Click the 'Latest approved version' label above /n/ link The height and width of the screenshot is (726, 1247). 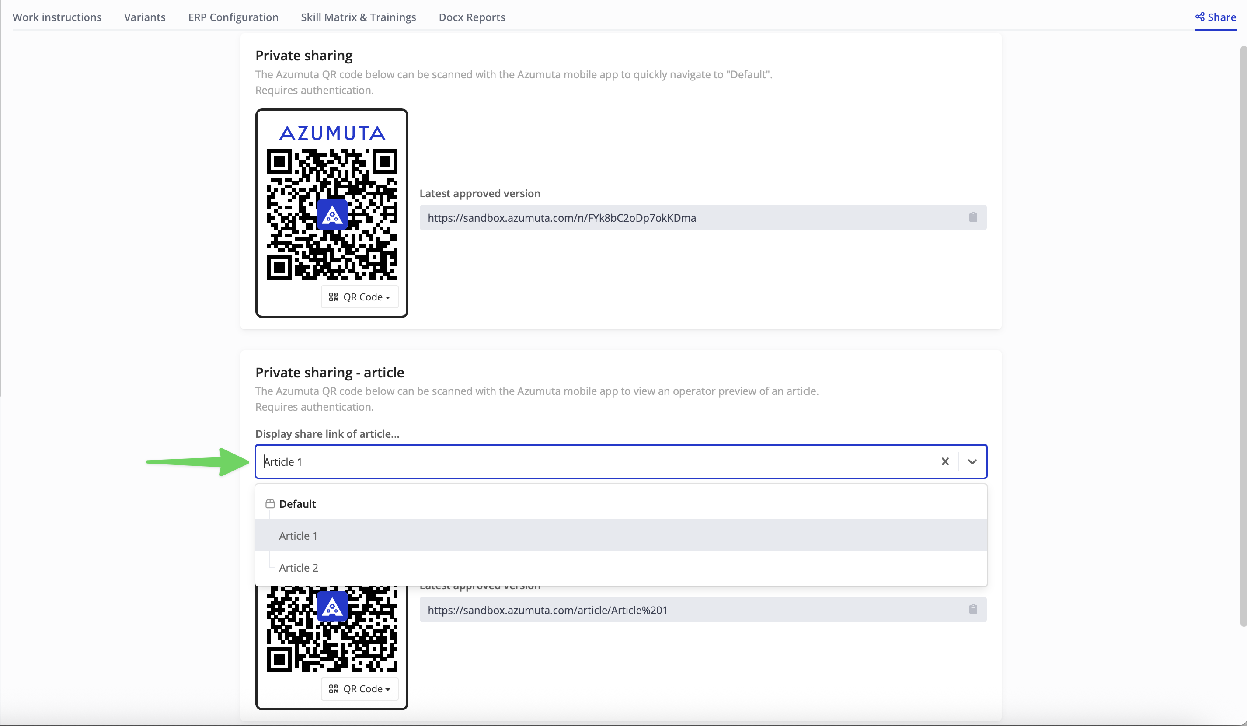pos(480,193)
